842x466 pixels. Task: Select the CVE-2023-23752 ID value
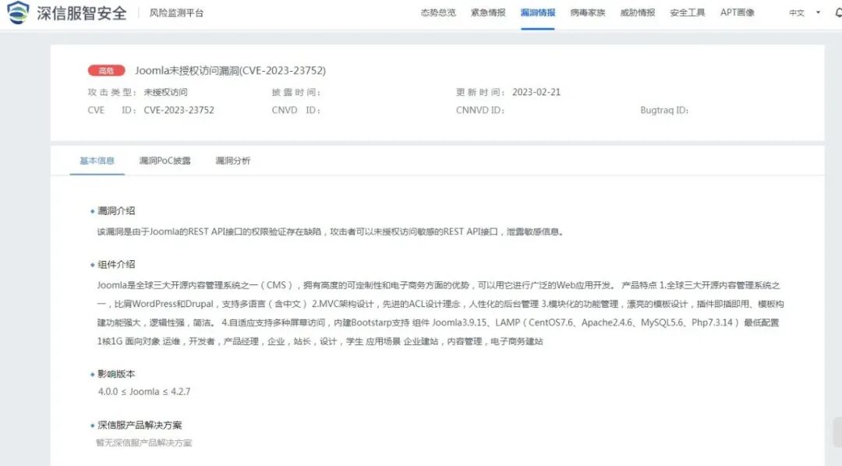click(179, 110)
